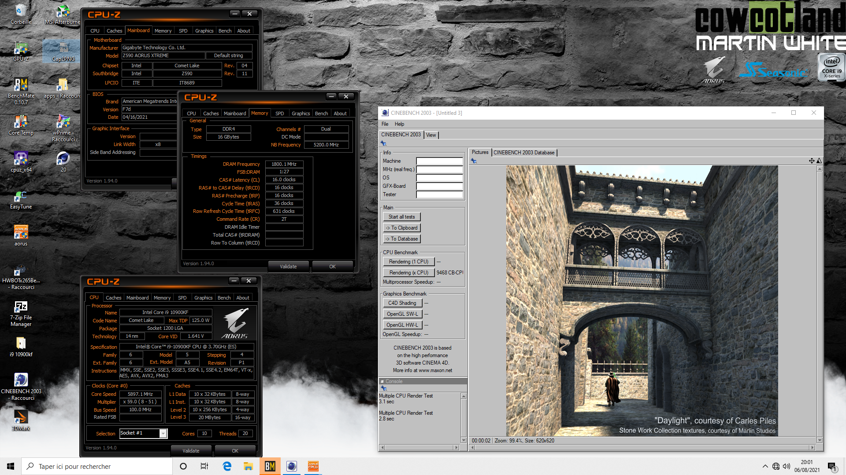Open wPrime - Raccourci desktop icon

click(x=63, y=128)
